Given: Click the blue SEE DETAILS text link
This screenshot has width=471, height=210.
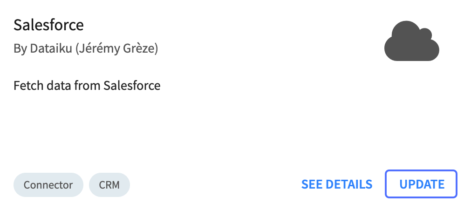Looking at the screenshot, I should (337, 184).
